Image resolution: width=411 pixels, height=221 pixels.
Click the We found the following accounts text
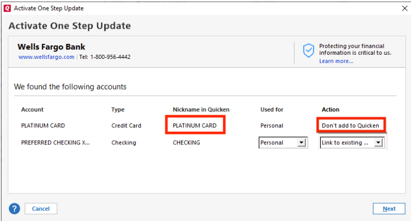tap(70, 87)
